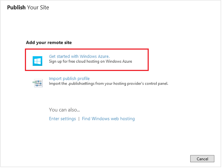Open the Enter settings link
222x168 pixels.
point(62,119)
